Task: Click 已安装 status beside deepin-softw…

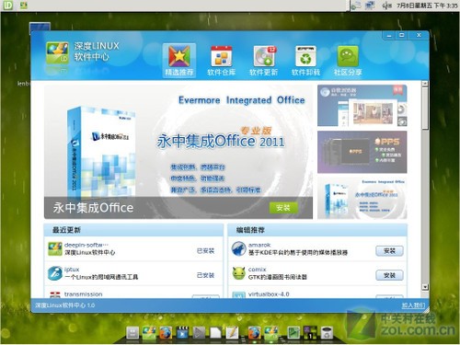Action: (205, 251)
